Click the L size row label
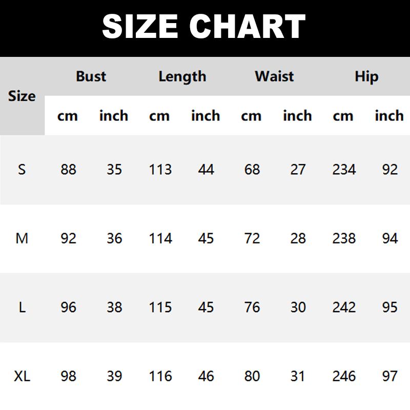 (22, 307)
